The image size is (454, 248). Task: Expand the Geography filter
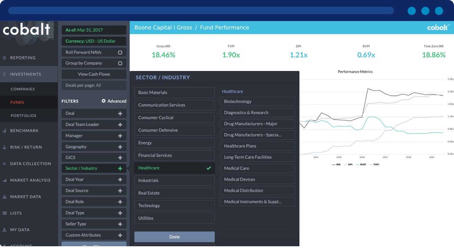point(120,147)
